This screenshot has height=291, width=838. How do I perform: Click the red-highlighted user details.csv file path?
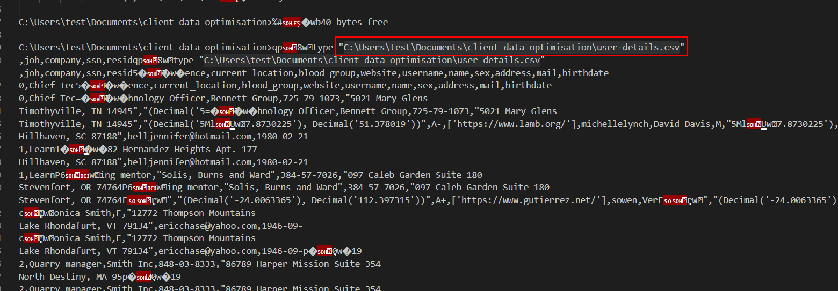point(511,48)
